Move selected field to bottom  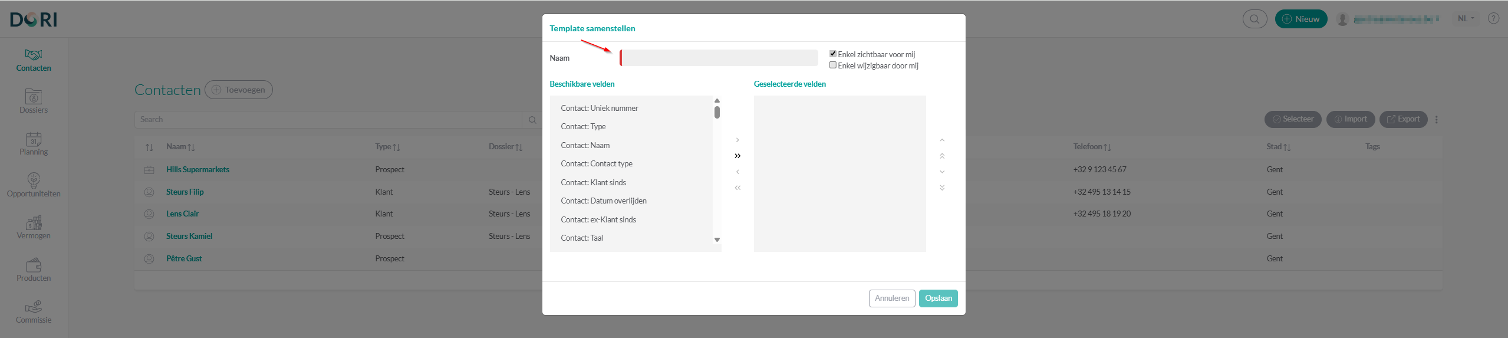[942, 188]
